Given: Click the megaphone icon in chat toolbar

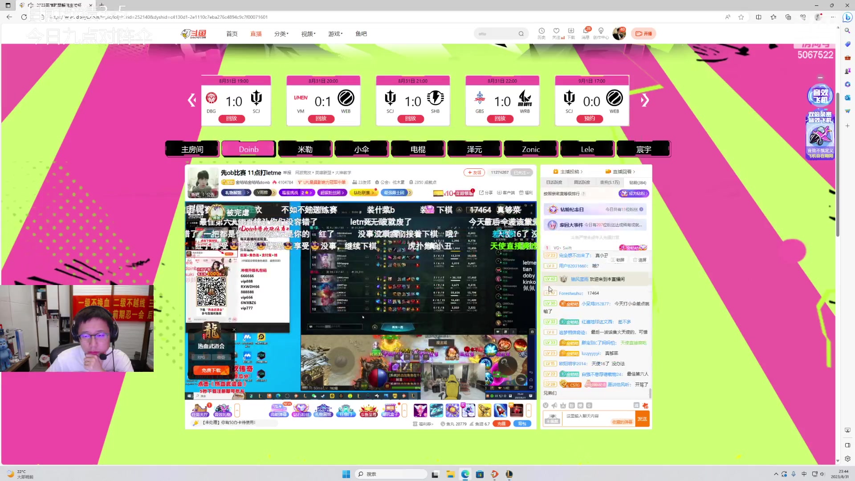Looking at the screenshot, I should point(554,405).
